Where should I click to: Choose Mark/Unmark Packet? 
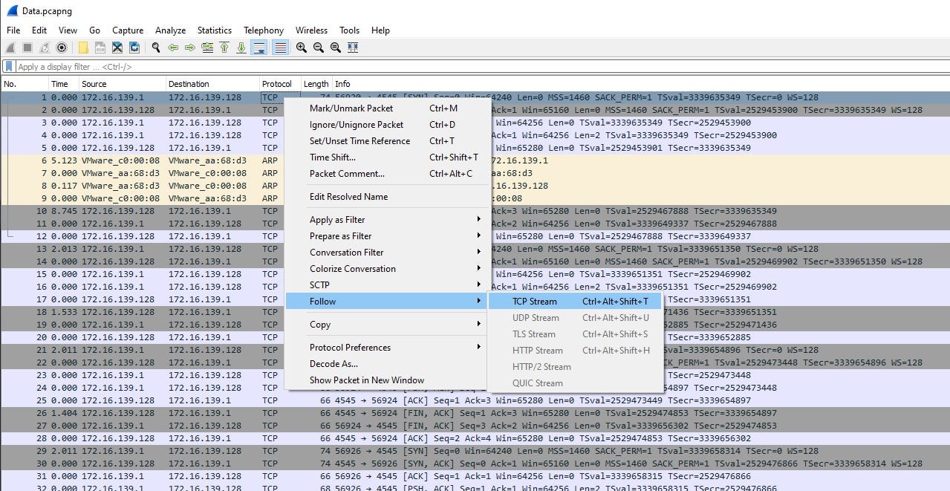pyautogui.click(x=387, y=108)
